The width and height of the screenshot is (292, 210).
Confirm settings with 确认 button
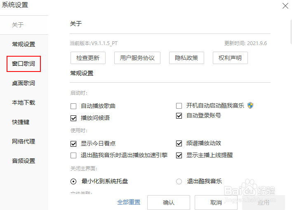(169, 203)
